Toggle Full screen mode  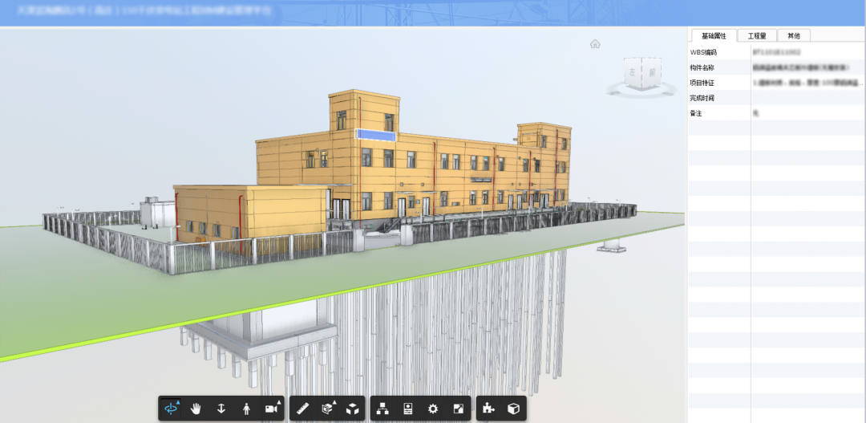[x=459, y=409]
